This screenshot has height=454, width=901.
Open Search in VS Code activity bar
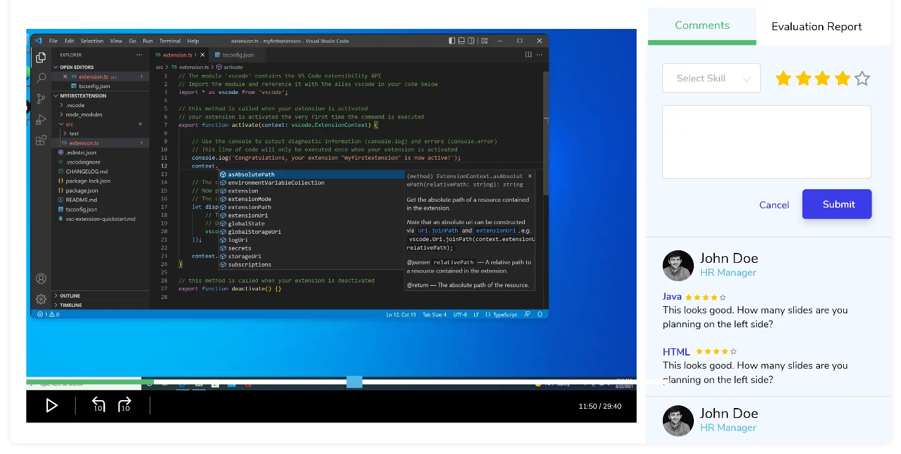[41, 78]
